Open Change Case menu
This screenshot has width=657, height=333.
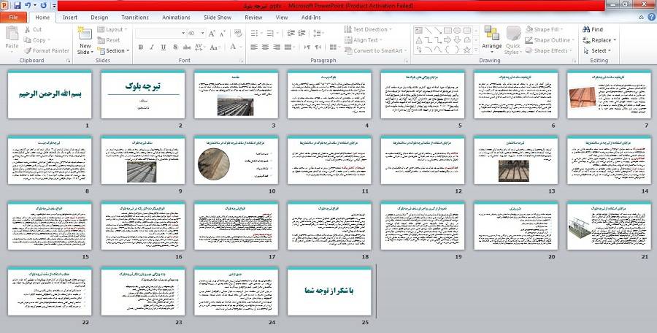215,47
